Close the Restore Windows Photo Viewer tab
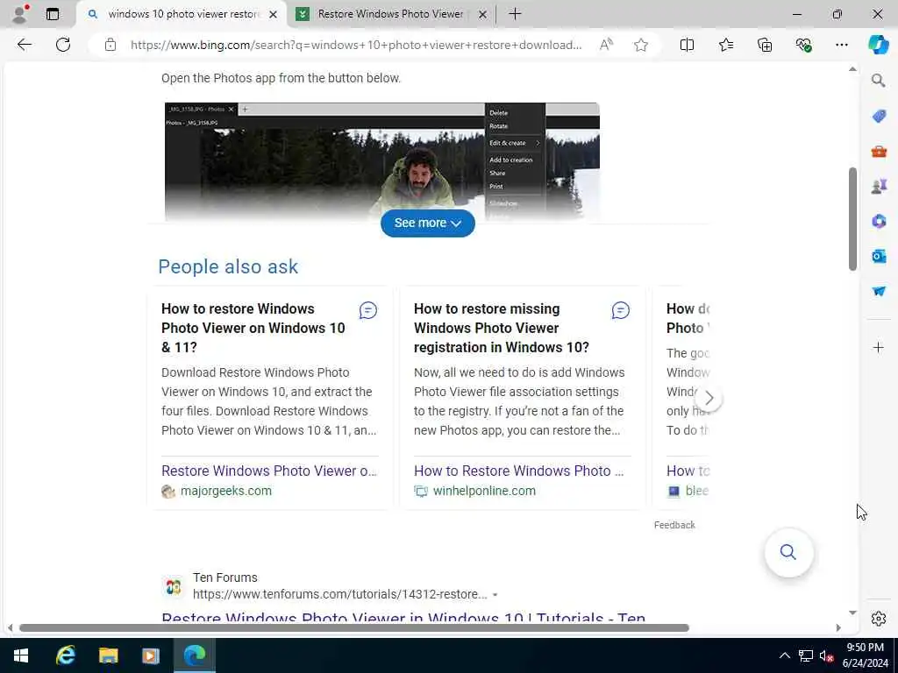 [483, 14]
